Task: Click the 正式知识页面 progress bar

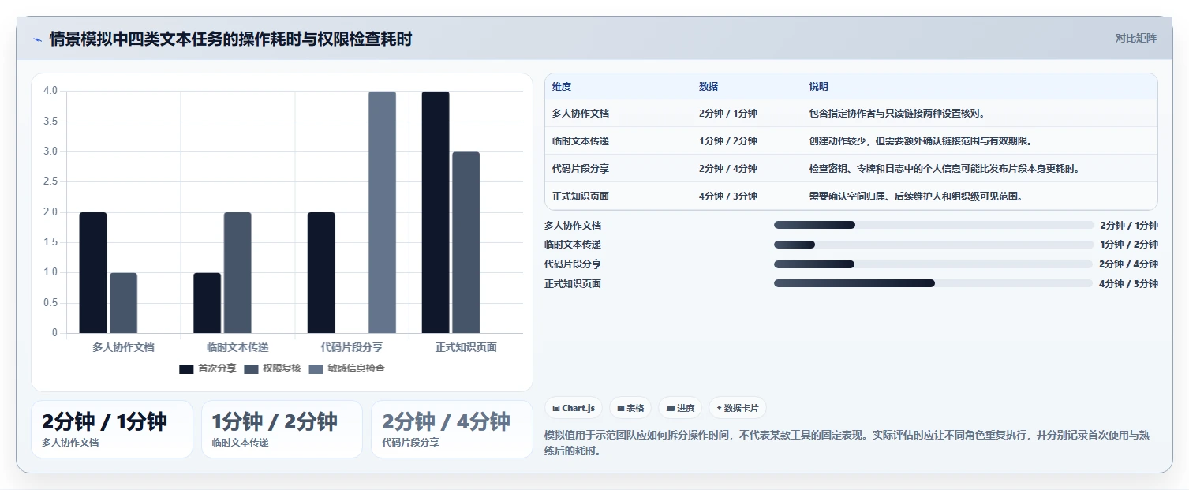Action: pos(934,283)
